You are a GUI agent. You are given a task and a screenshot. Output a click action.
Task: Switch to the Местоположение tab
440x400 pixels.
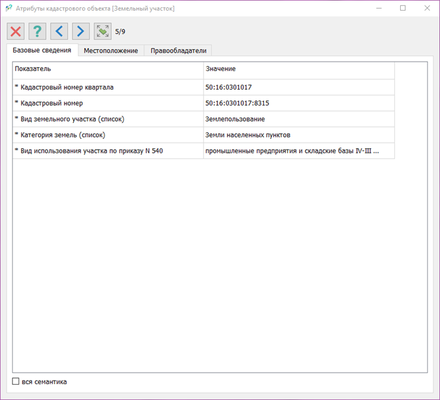pyautogui.click(x=110, y=50)
